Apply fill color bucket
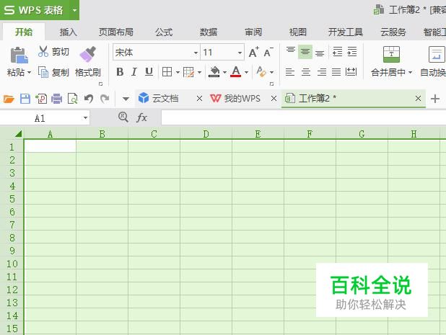This screenshot has height=335, width=446. (214, 72)
